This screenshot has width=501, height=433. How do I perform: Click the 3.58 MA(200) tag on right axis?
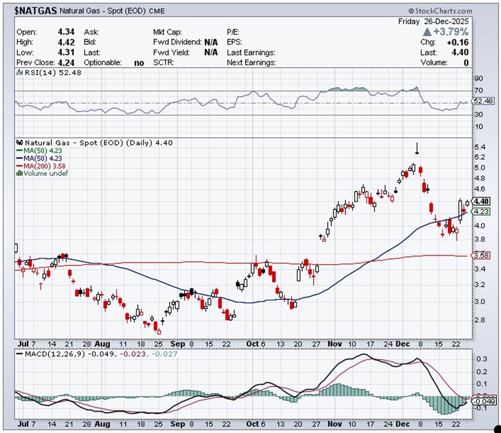[481, 256]
